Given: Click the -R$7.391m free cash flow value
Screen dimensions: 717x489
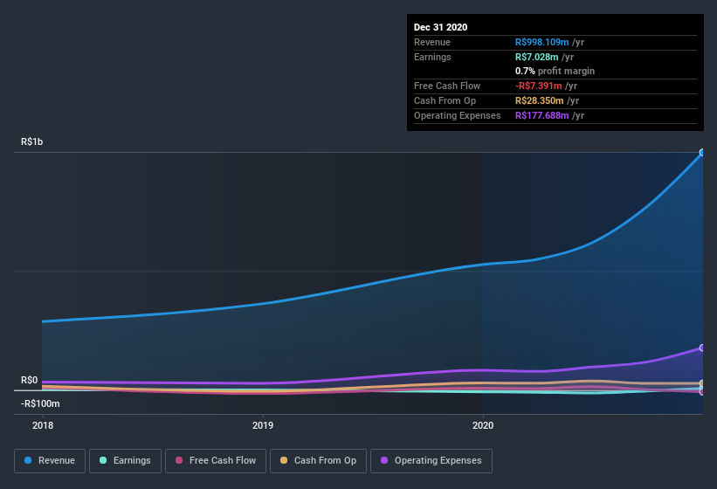Looking at the screenshot, I should pyautogui.click(x=539, y=86).
